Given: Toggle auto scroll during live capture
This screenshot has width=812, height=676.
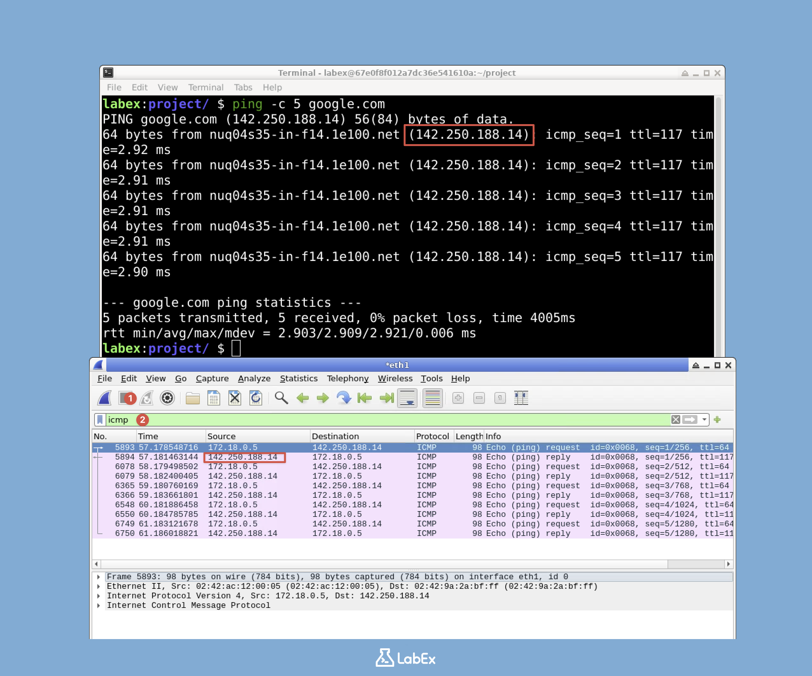Looking at the screenshot, I should 408,398.
